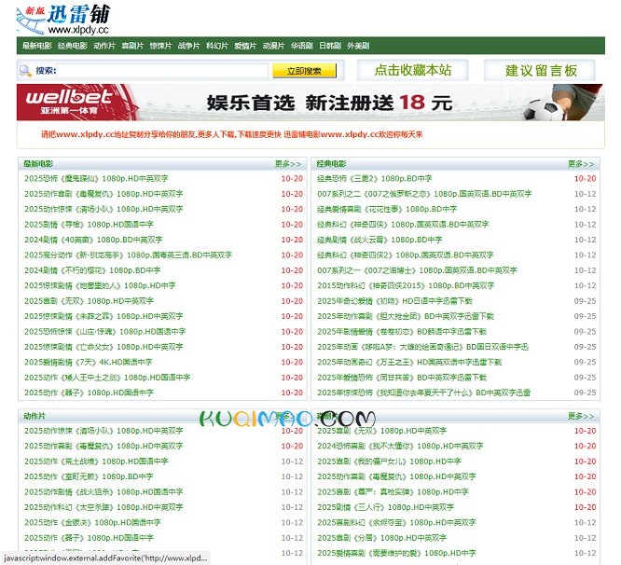
Task: Open the 建议留言板 message board
Action: [x=541, y=71]
